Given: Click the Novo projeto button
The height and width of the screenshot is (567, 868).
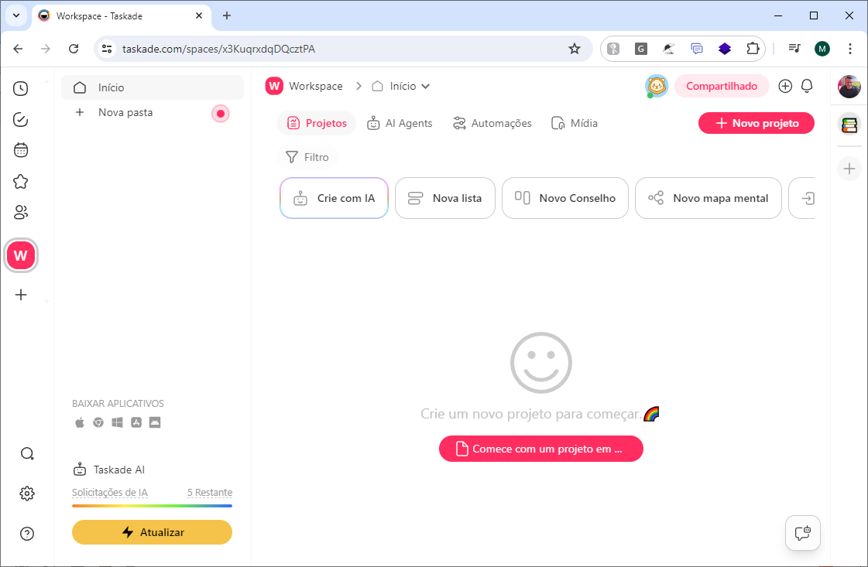Looking at the screenshot, I should click(756, 123).
